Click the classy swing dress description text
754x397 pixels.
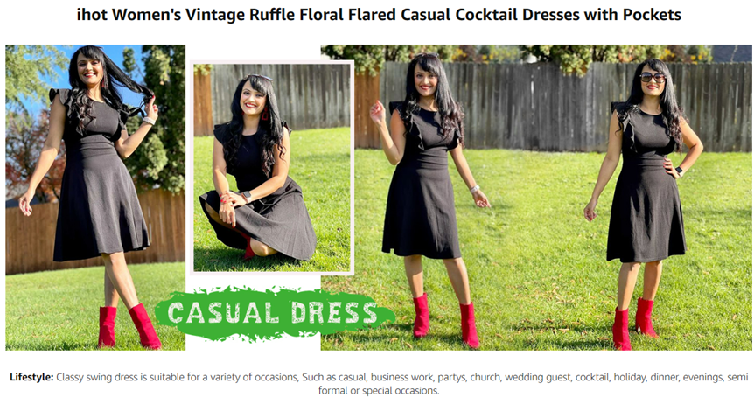coord(401,384)
